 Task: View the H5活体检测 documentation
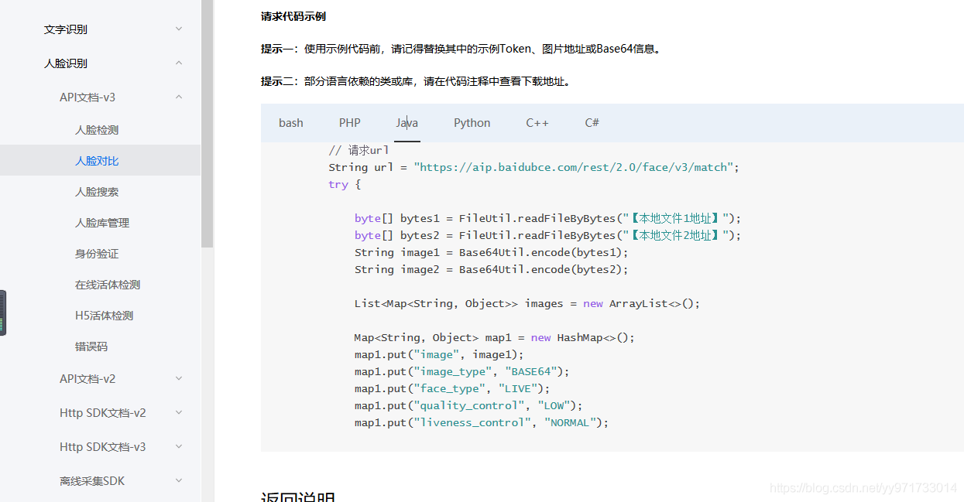point(104,315)
